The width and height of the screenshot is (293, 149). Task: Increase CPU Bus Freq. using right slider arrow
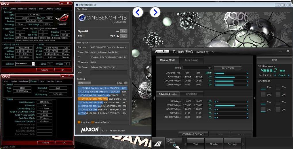point(248,73)
